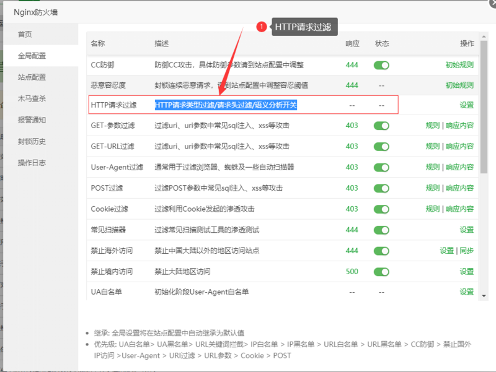This screenshot has height=372, width=496.
Task: Close the Nginx防火墙 dialog
Action: pos(493,3)
